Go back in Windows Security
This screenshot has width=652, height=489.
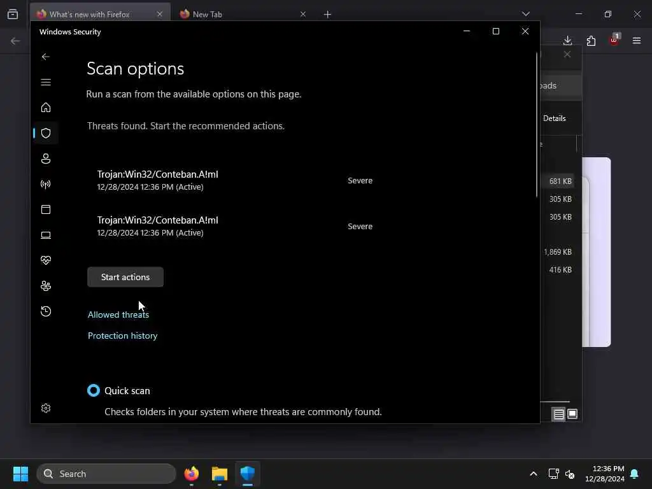pos(46,57)
